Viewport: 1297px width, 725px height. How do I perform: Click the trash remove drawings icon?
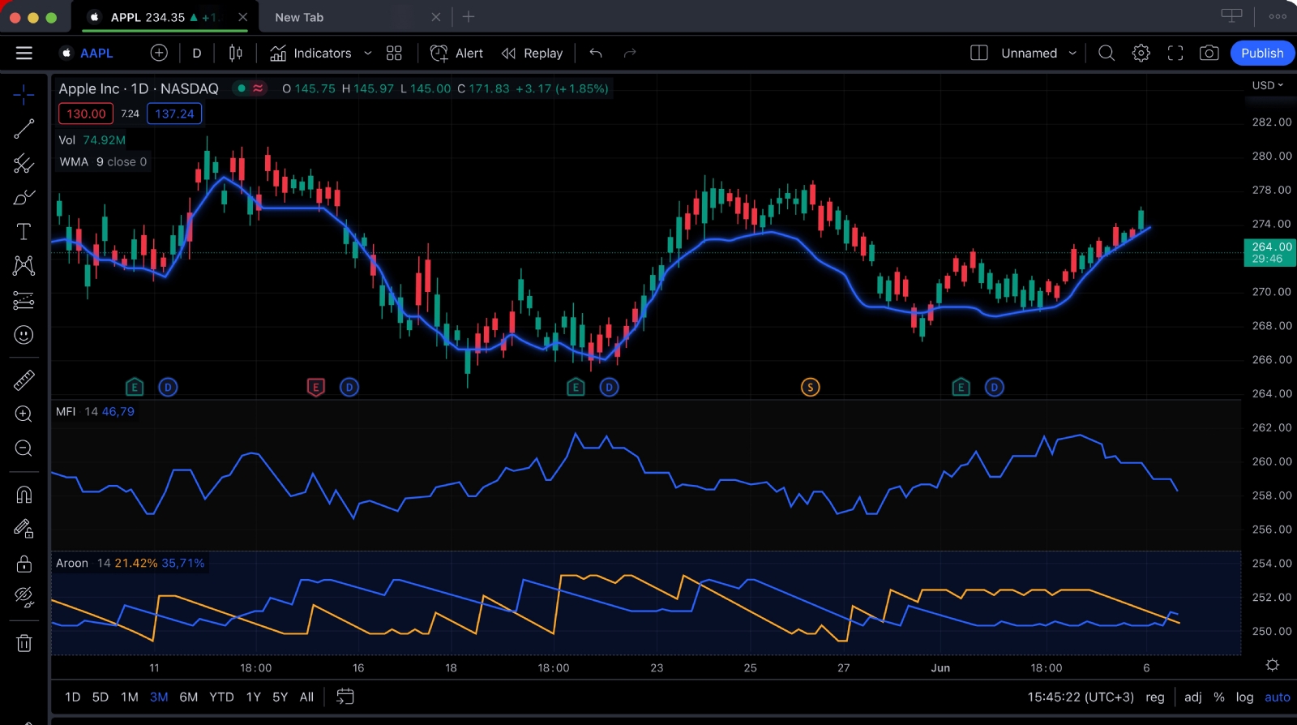(24, 643)
